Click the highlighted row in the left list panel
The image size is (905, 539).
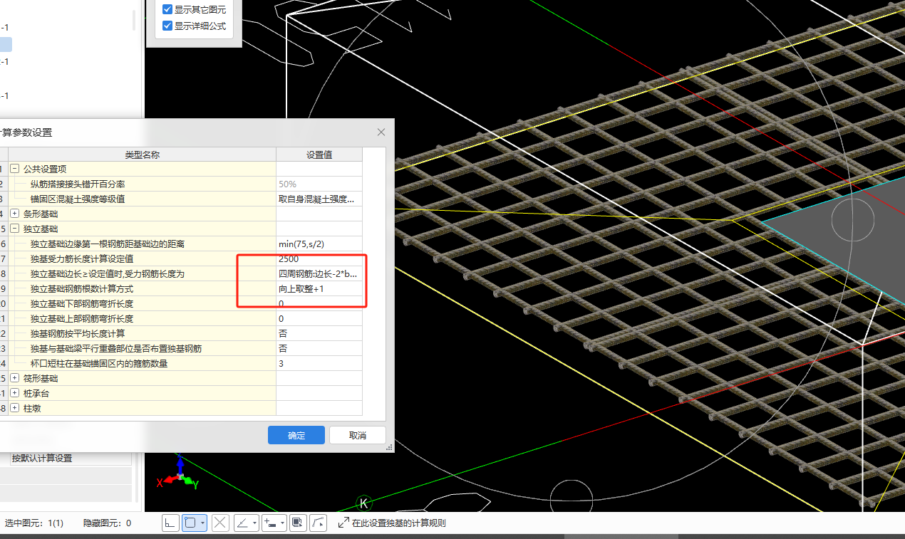coord(6,44)
